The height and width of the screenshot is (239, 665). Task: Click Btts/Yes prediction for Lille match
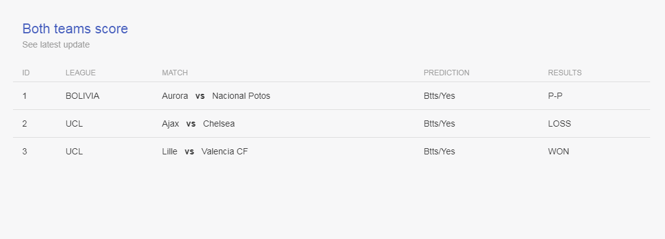439,151
